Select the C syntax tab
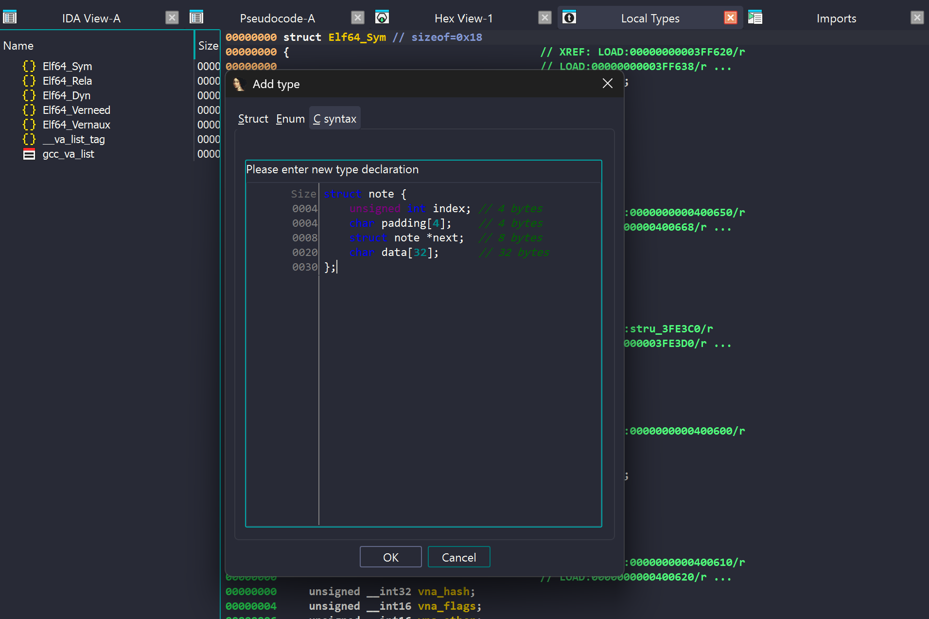This screenshot has height=619, width=929. tap(335, 119)
